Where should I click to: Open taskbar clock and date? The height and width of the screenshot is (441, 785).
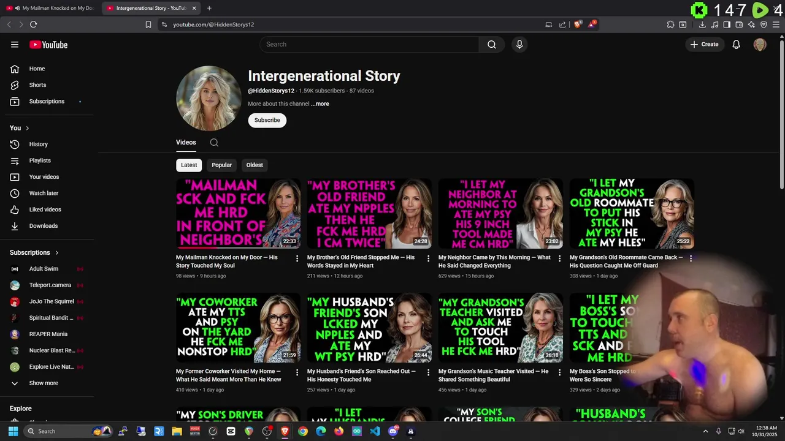click(x=764, y=431)
